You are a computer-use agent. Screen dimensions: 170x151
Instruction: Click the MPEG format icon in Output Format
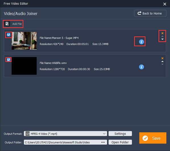point(27,134)
